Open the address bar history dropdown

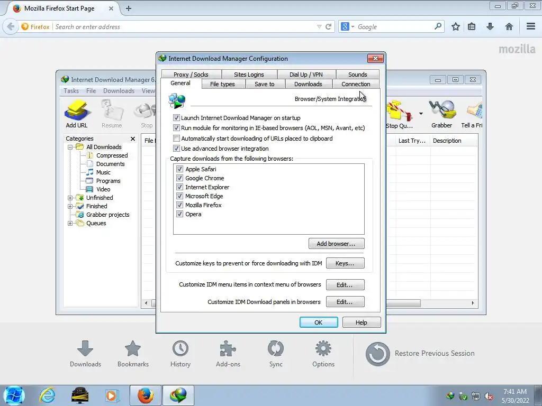tap(319, 26)
